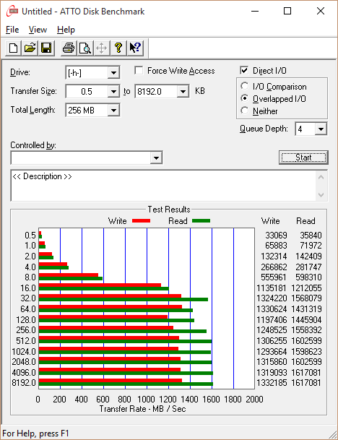Select the I/O Comparison radio button
338x440 pixels.
(x=245, y=86)
